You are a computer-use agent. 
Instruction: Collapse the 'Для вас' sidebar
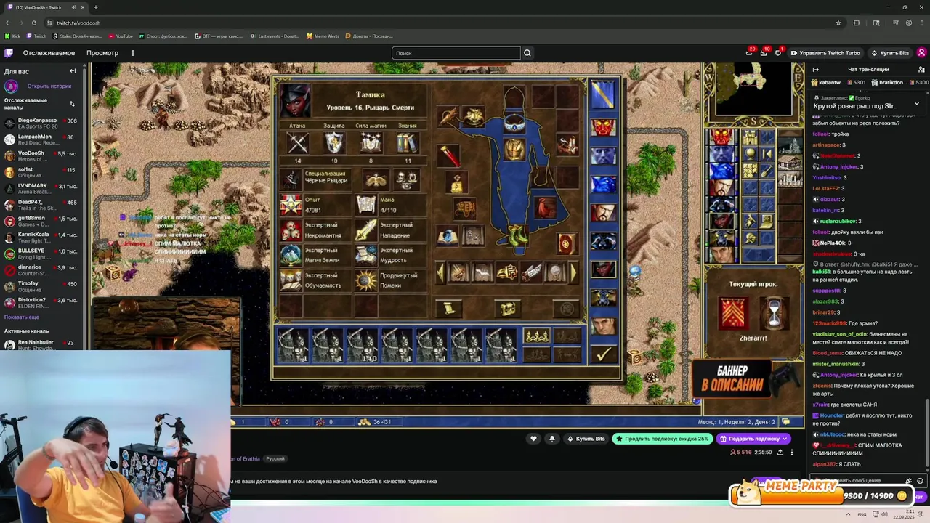(x=73, y=71)
